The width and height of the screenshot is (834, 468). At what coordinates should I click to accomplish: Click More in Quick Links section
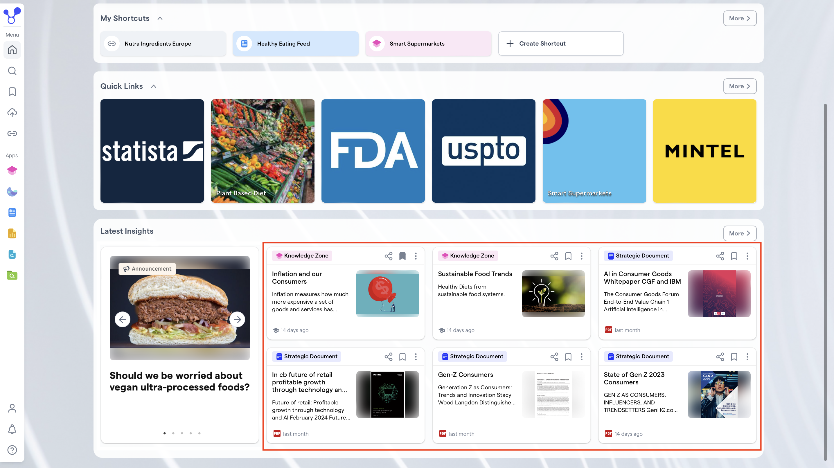click(739, 87)
